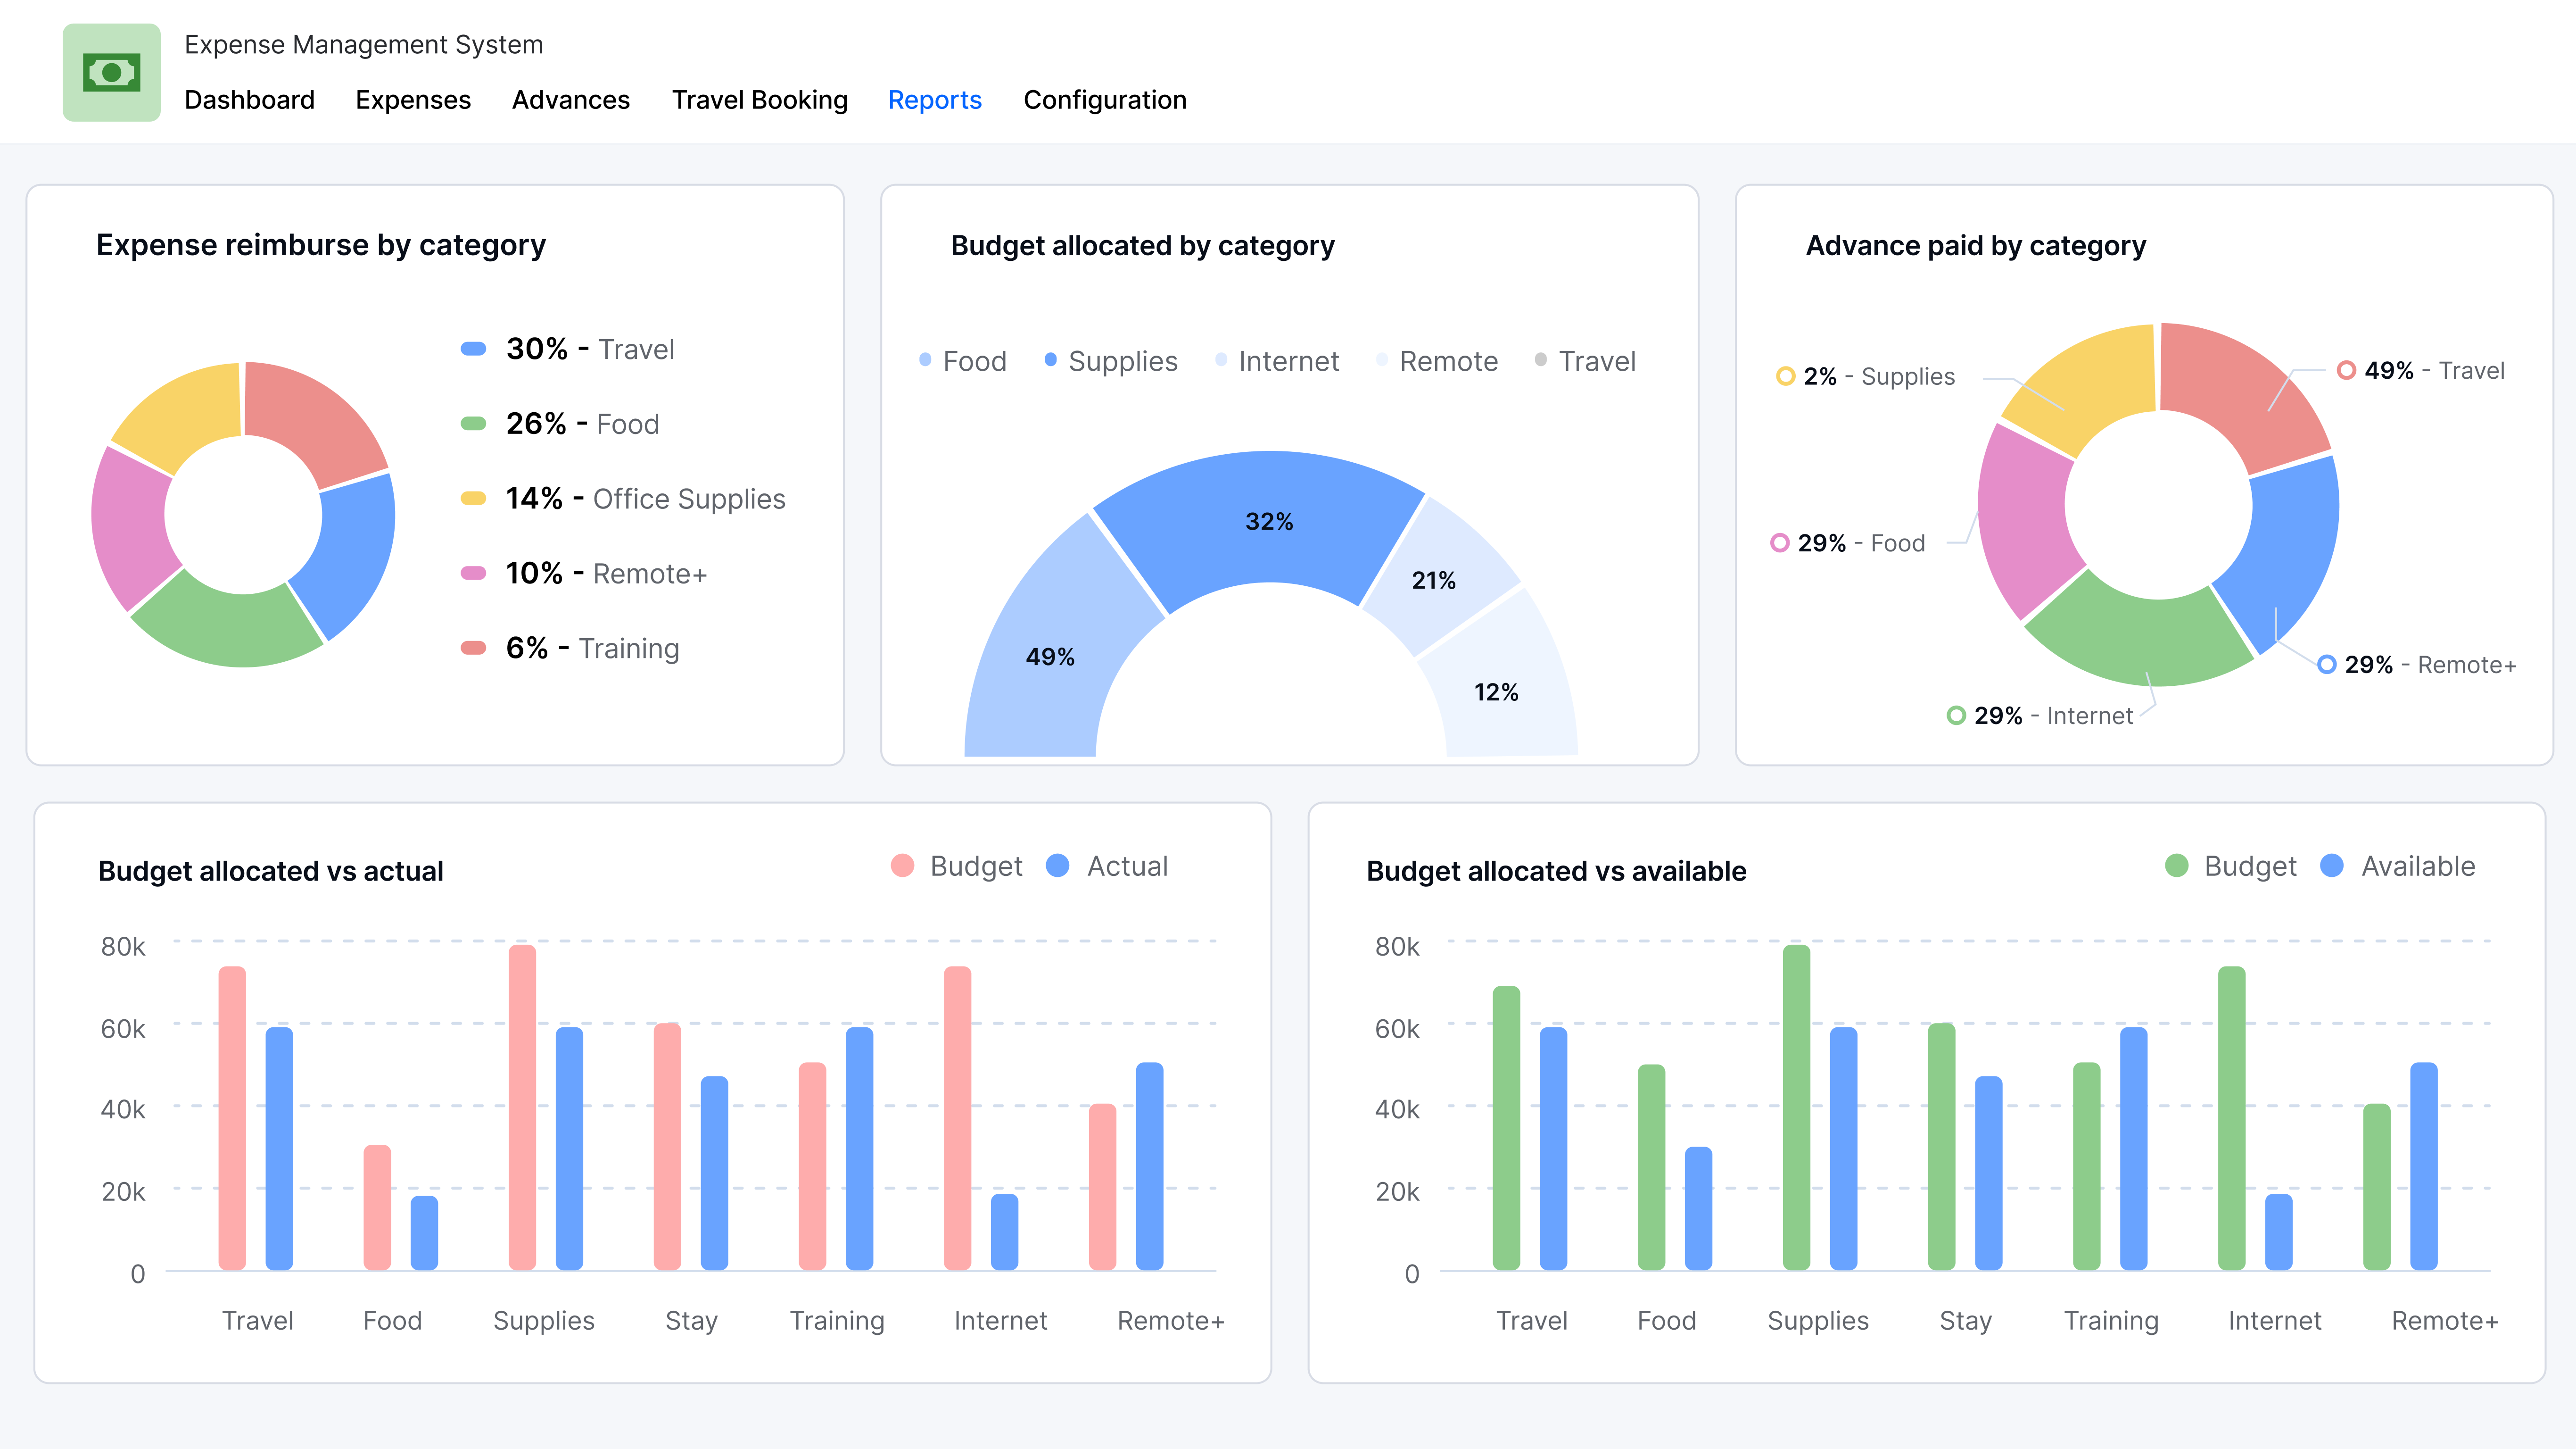This screenshot has height=1449, width=2576.
Task: Click the pink swatch beside 10% Remote+
Action: click(x=473, y=574)
